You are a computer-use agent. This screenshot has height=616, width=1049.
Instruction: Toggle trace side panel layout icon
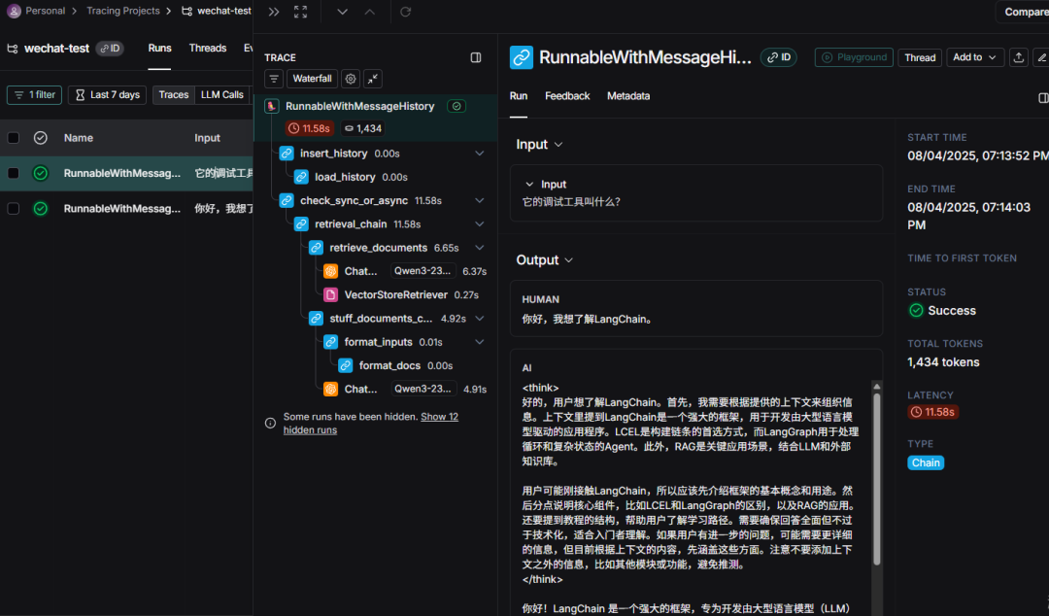(x=476, y=57)
